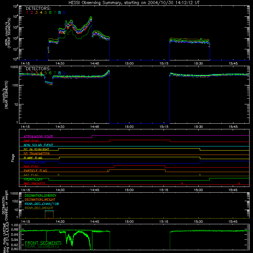
Task: Click the BAD_PACKETS flag label
Action: 34,183
